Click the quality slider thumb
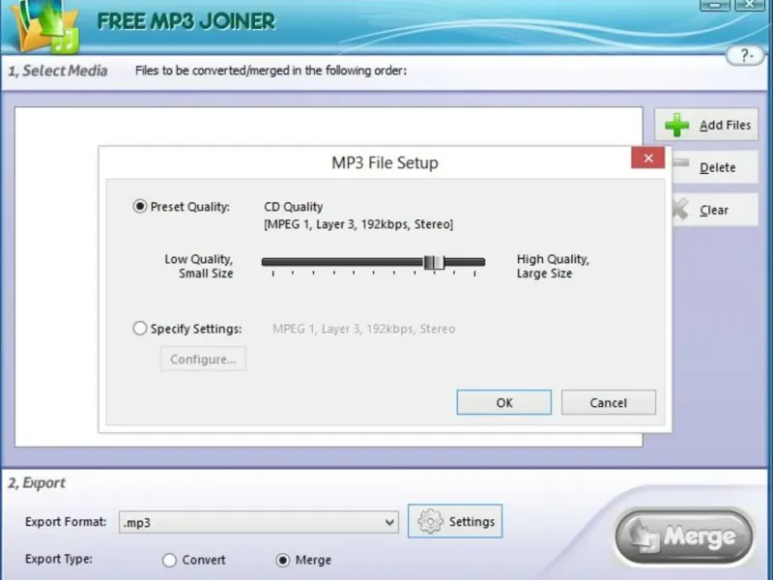Viewport: 773px width, 580px height. 434,262
